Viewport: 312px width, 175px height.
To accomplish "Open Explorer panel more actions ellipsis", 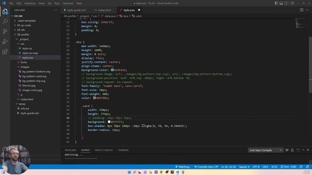I will (56, 10).
